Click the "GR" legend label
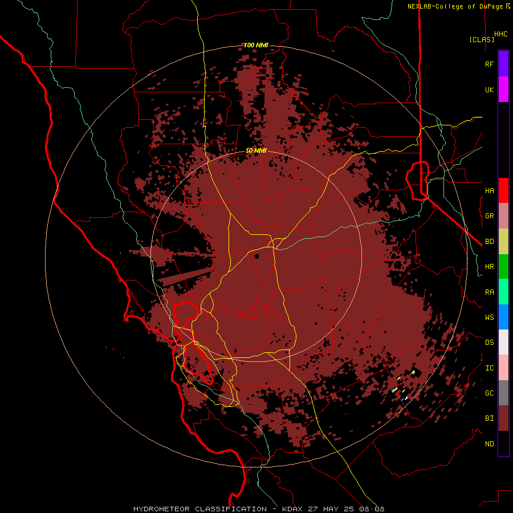The image size is (513, 513). point(489,216)
